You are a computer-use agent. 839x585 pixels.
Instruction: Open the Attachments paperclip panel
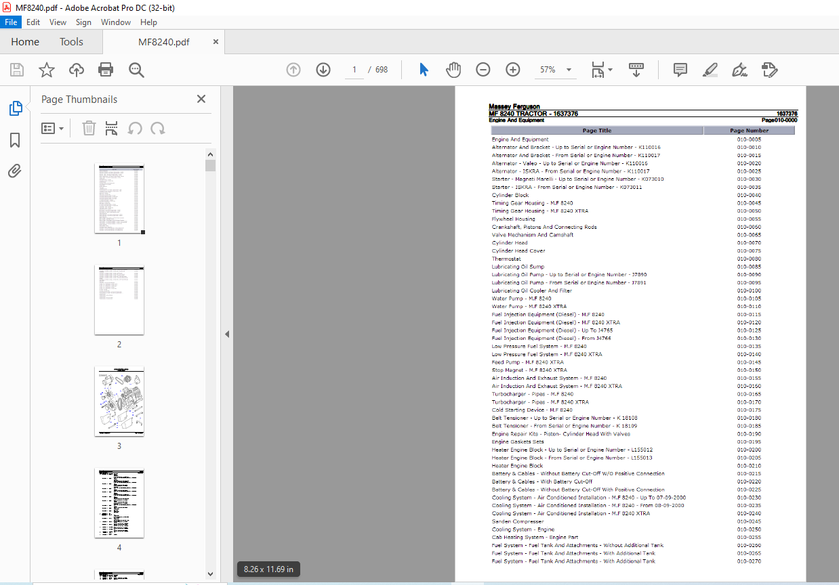(x=15, y=171)
